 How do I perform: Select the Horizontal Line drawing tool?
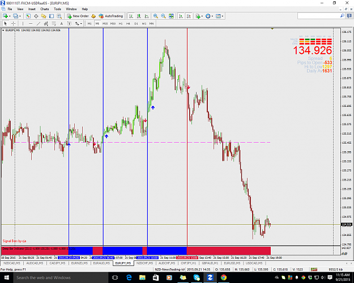[31, 23]
